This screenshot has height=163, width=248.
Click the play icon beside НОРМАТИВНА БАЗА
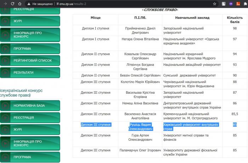click(x=6, y=105)
